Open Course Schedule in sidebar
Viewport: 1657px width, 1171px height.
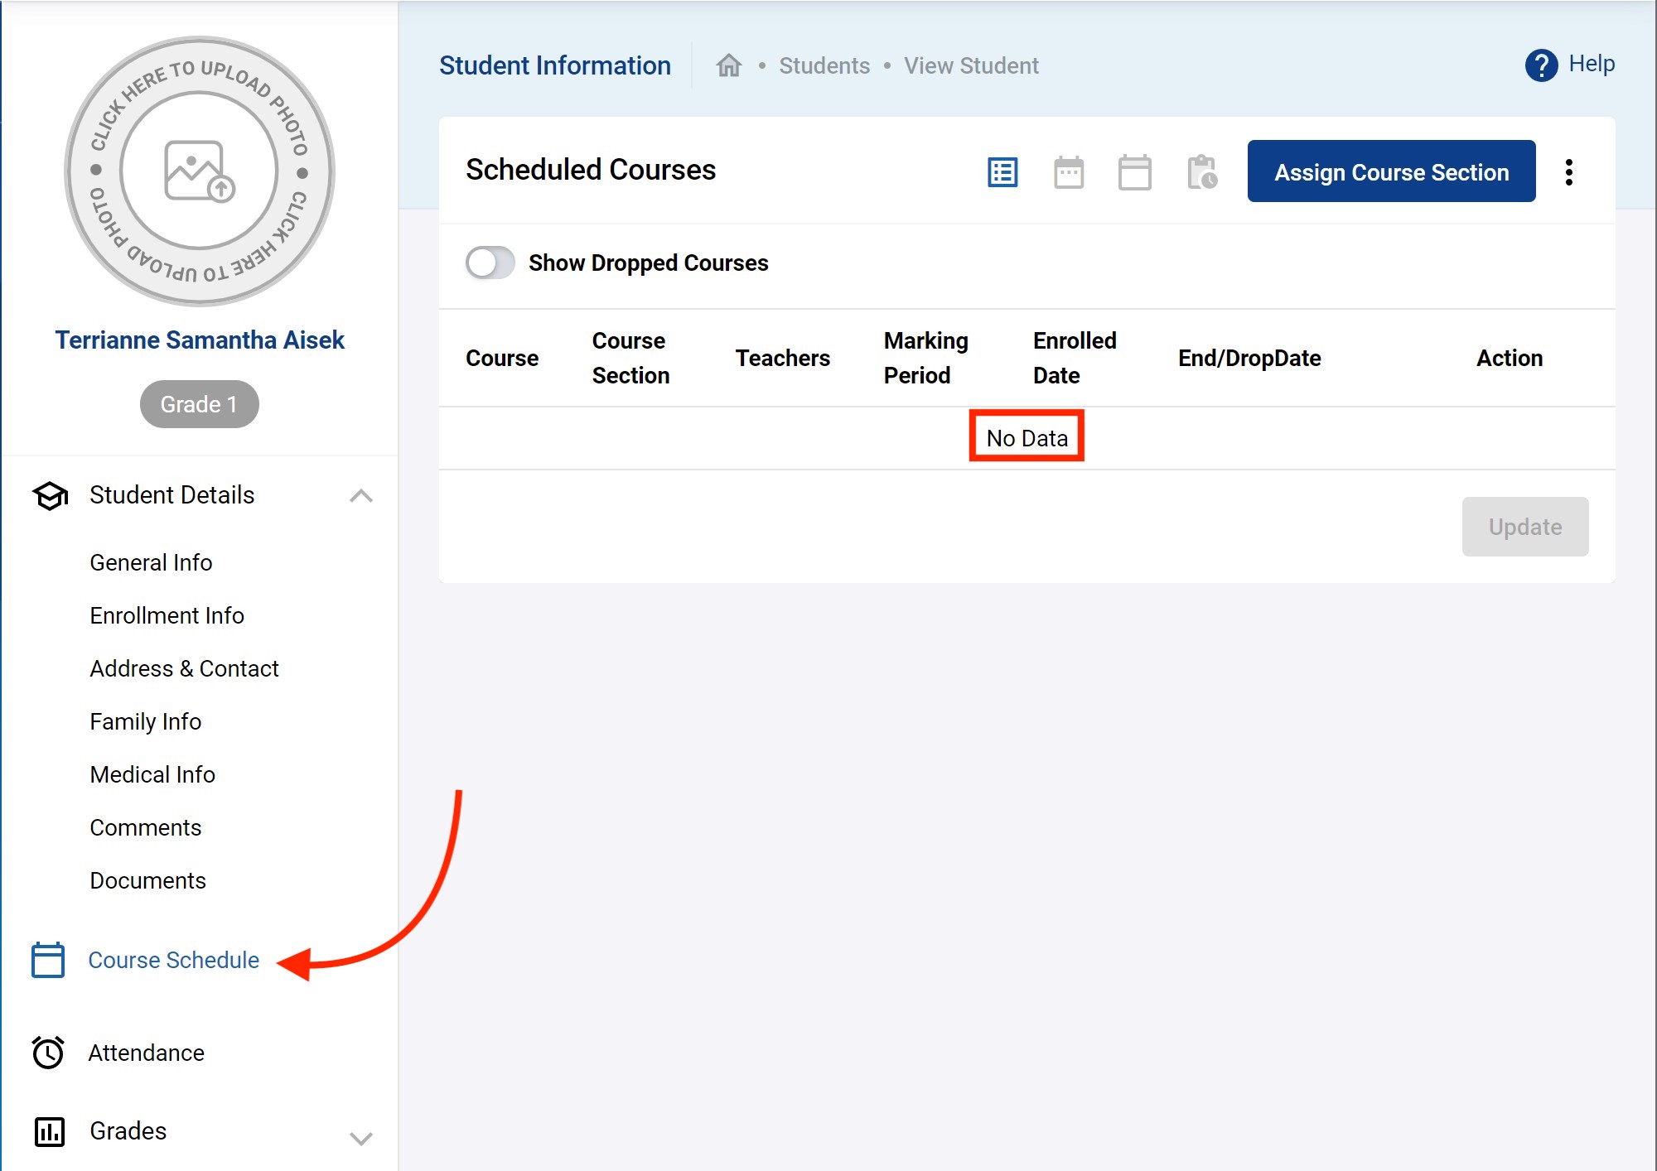173,961
